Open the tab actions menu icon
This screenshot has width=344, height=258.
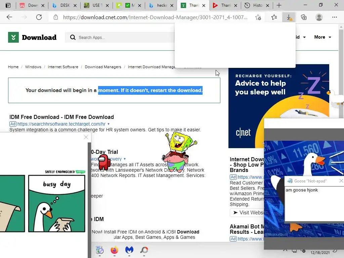click(8, 5)
